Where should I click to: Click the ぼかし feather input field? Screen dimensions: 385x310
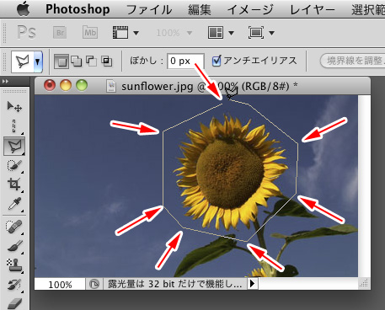click(x=185, y=61)
